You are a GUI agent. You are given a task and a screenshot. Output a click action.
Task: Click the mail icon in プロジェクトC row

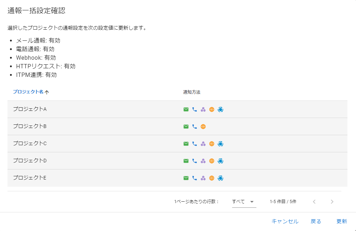pos(186,144)
